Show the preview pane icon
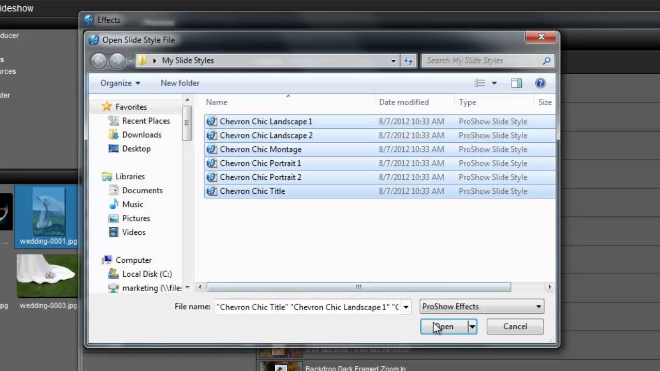Viewport: 660px width, 371px height. tap(516, 83)
